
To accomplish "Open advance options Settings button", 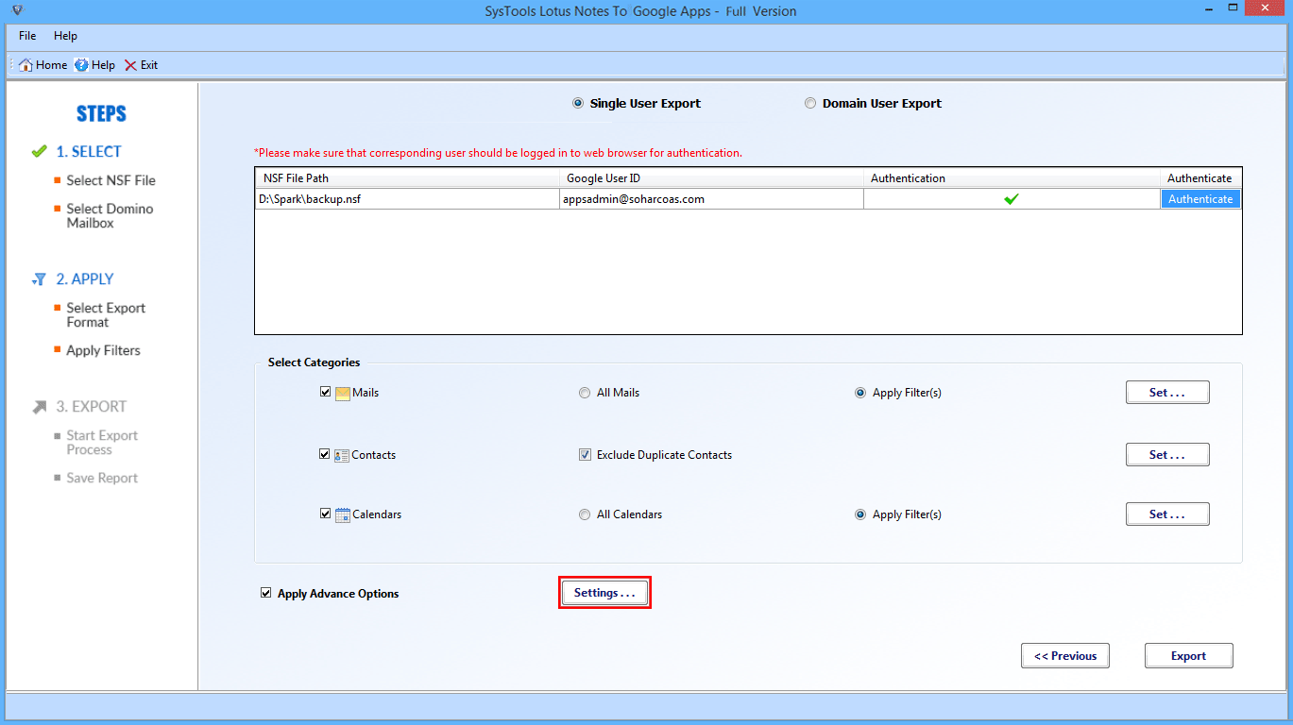I will click(604, 593).
